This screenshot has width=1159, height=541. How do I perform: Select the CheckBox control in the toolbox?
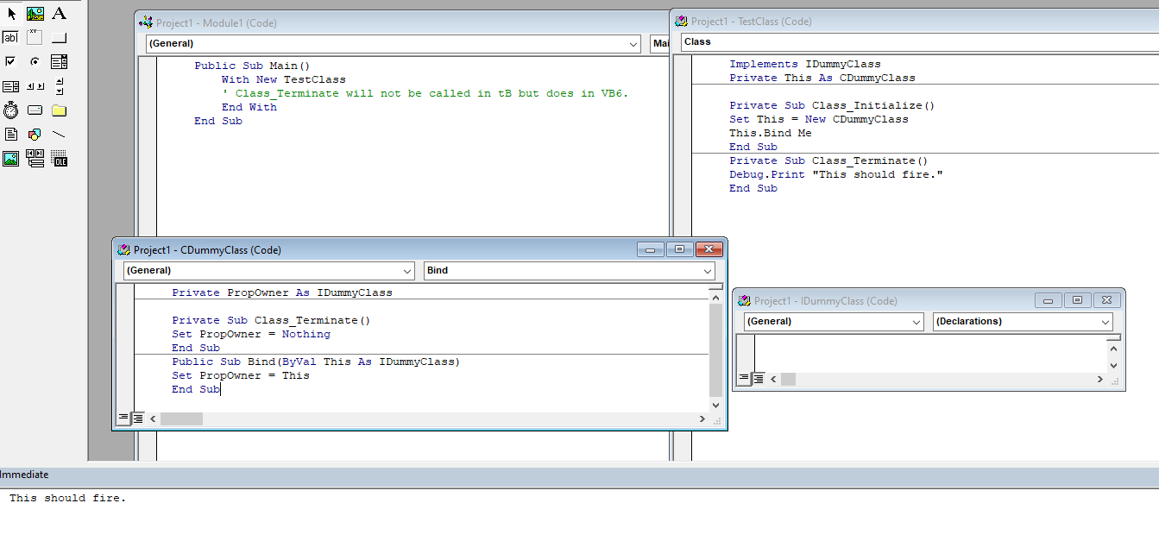11,61
